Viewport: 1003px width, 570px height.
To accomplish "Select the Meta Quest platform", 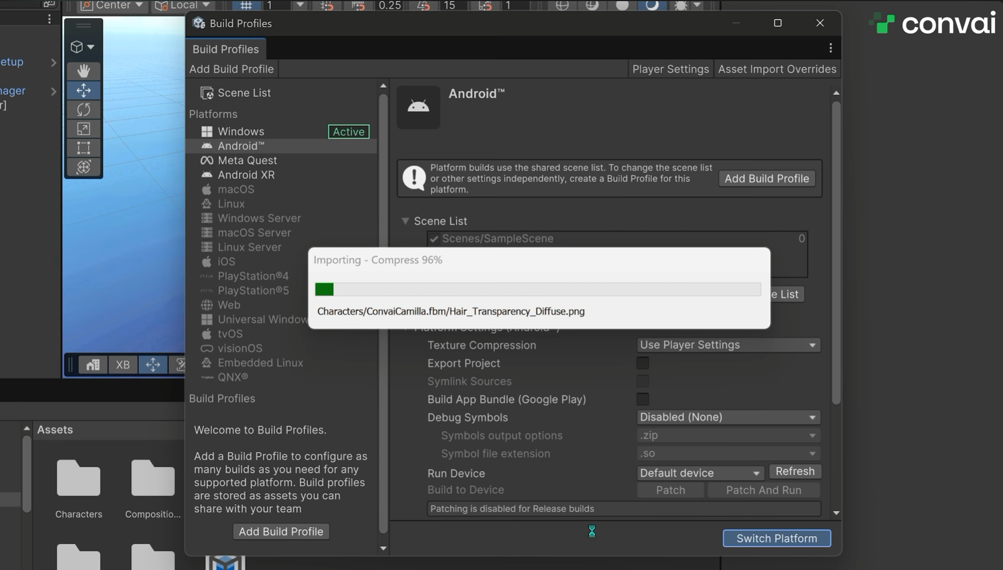I will click(281, 160).
